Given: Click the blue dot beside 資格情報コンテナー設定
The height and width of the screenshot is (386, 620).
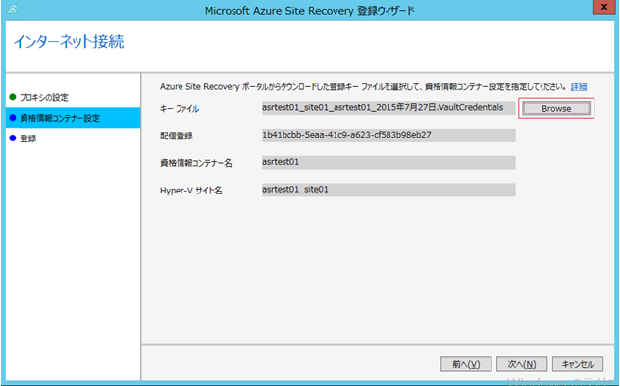Looking at the screenshot, I should point(13,118).
